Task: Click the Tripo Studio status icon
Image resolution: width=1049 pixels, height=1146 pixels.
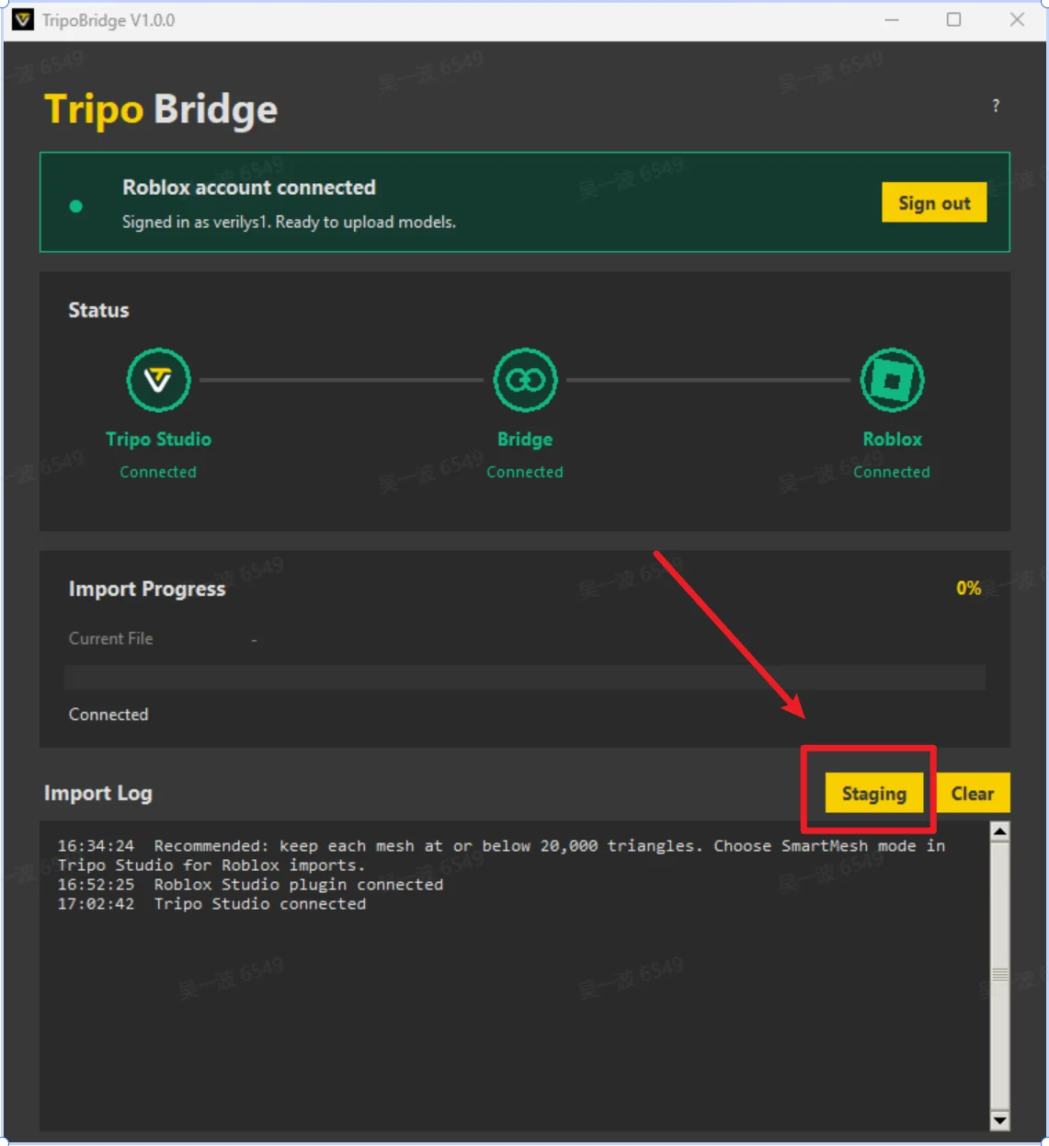Action: 158,380
